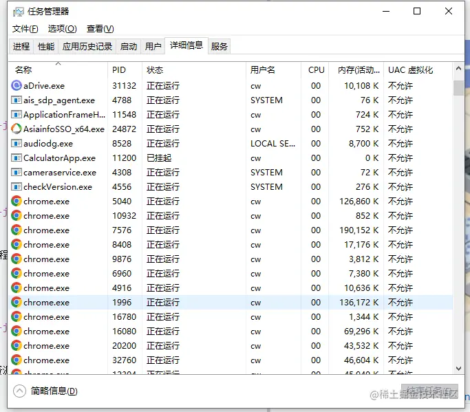Click the 结束任务 button
This screenshot has height=412, width=470.
(429, 391)
